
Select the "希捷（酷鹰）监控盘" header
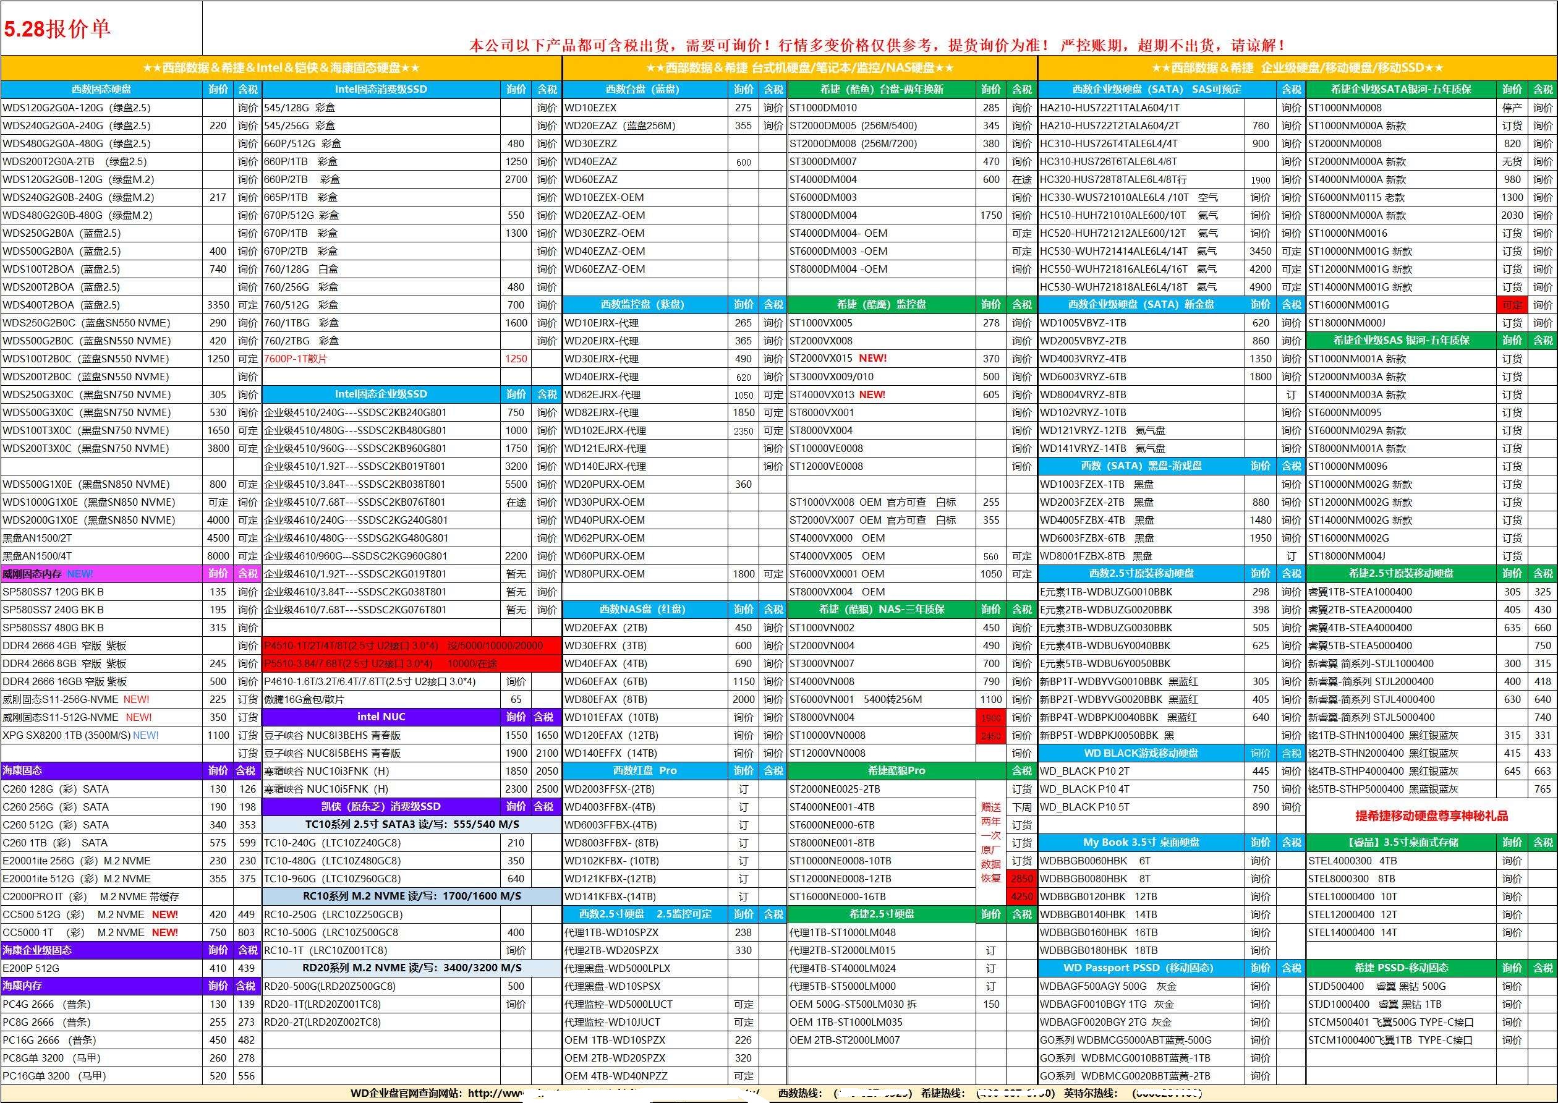click(x=882, y=304)
